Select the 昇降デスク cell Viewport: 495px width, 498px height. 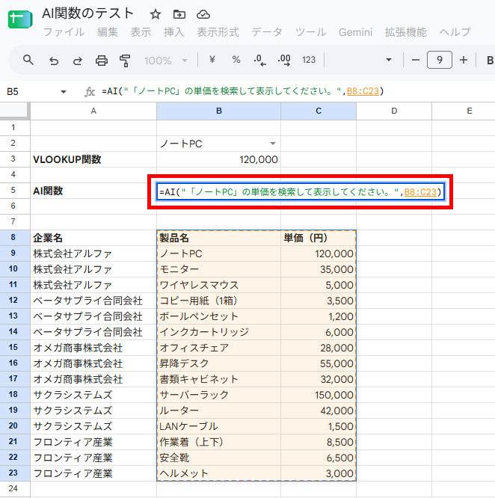pos(219,363)
